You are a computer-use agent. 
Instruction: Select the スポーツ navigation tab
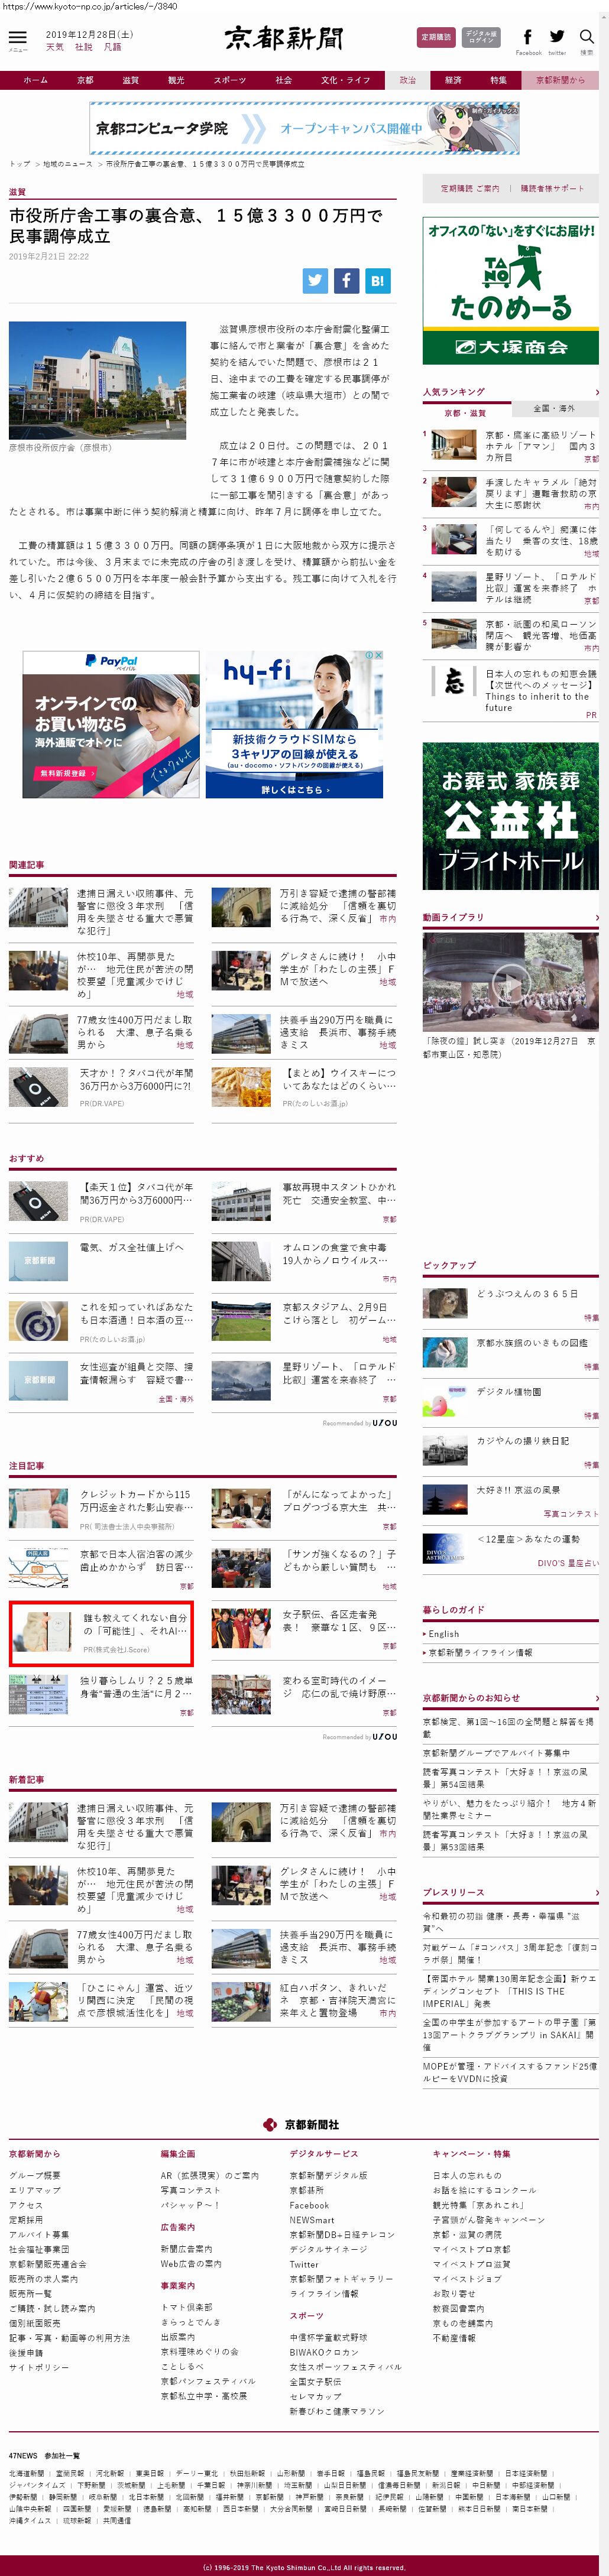click(230, 80)
